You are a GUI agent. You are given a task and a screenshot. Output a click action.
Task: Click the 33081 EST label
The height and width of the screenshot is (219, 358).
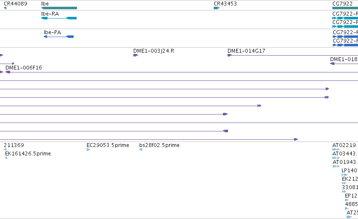point(350,187)
